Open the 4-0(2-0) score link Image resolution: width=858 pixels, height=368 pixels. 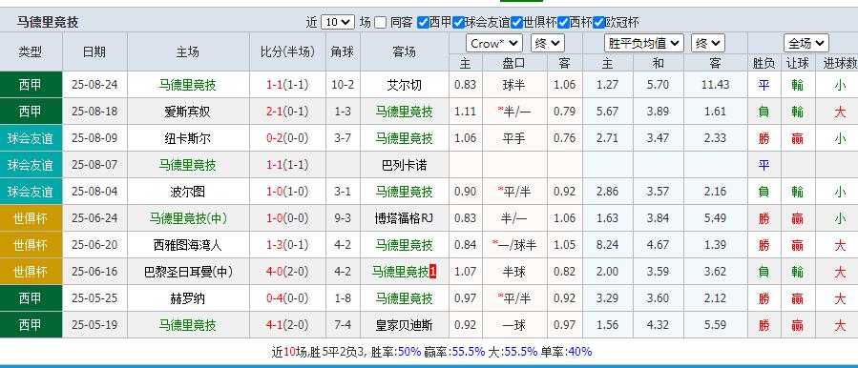287,272
